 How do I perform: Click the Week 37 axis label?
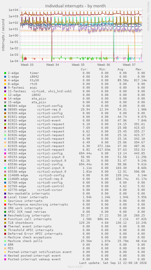pos(129,65)
